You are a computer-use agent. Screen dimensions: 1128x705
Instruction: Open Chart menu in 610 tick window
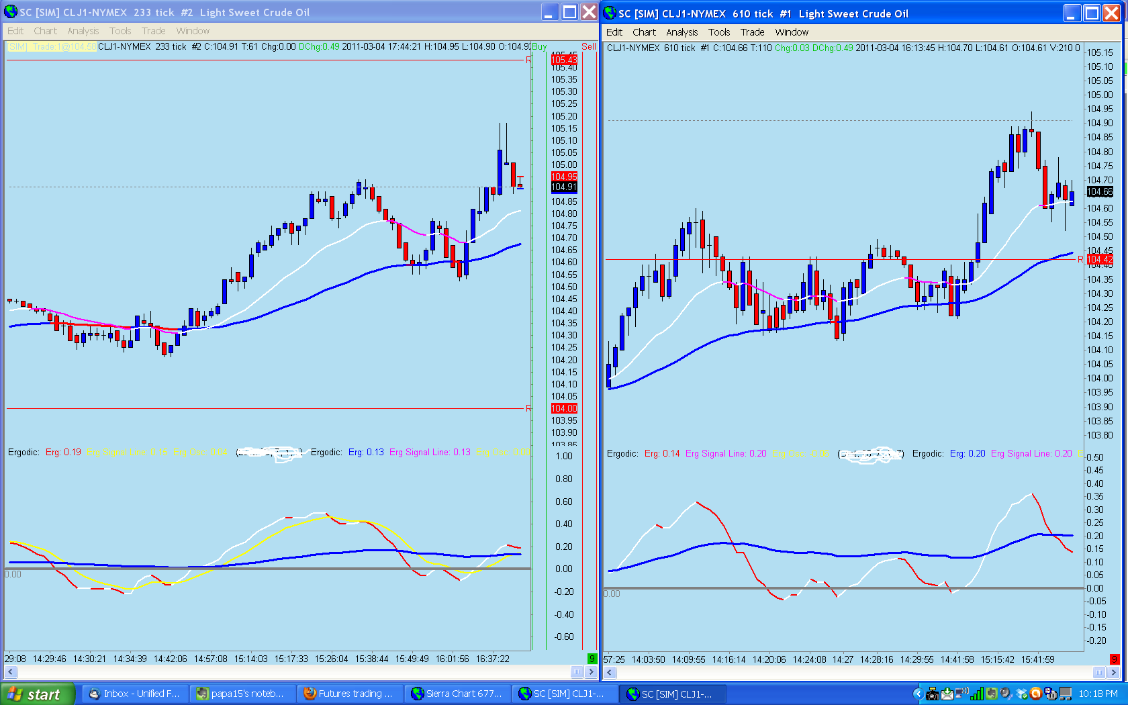[644, 32]
